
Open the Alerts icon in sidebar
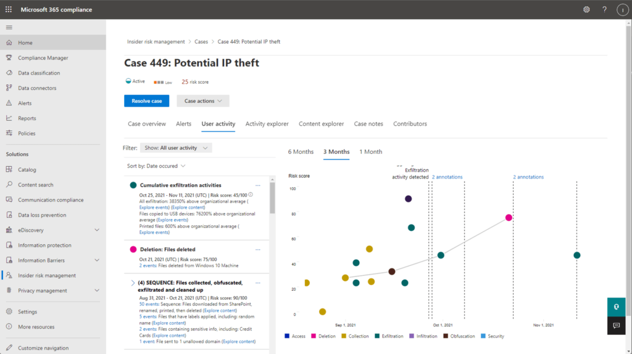(9, 103)
